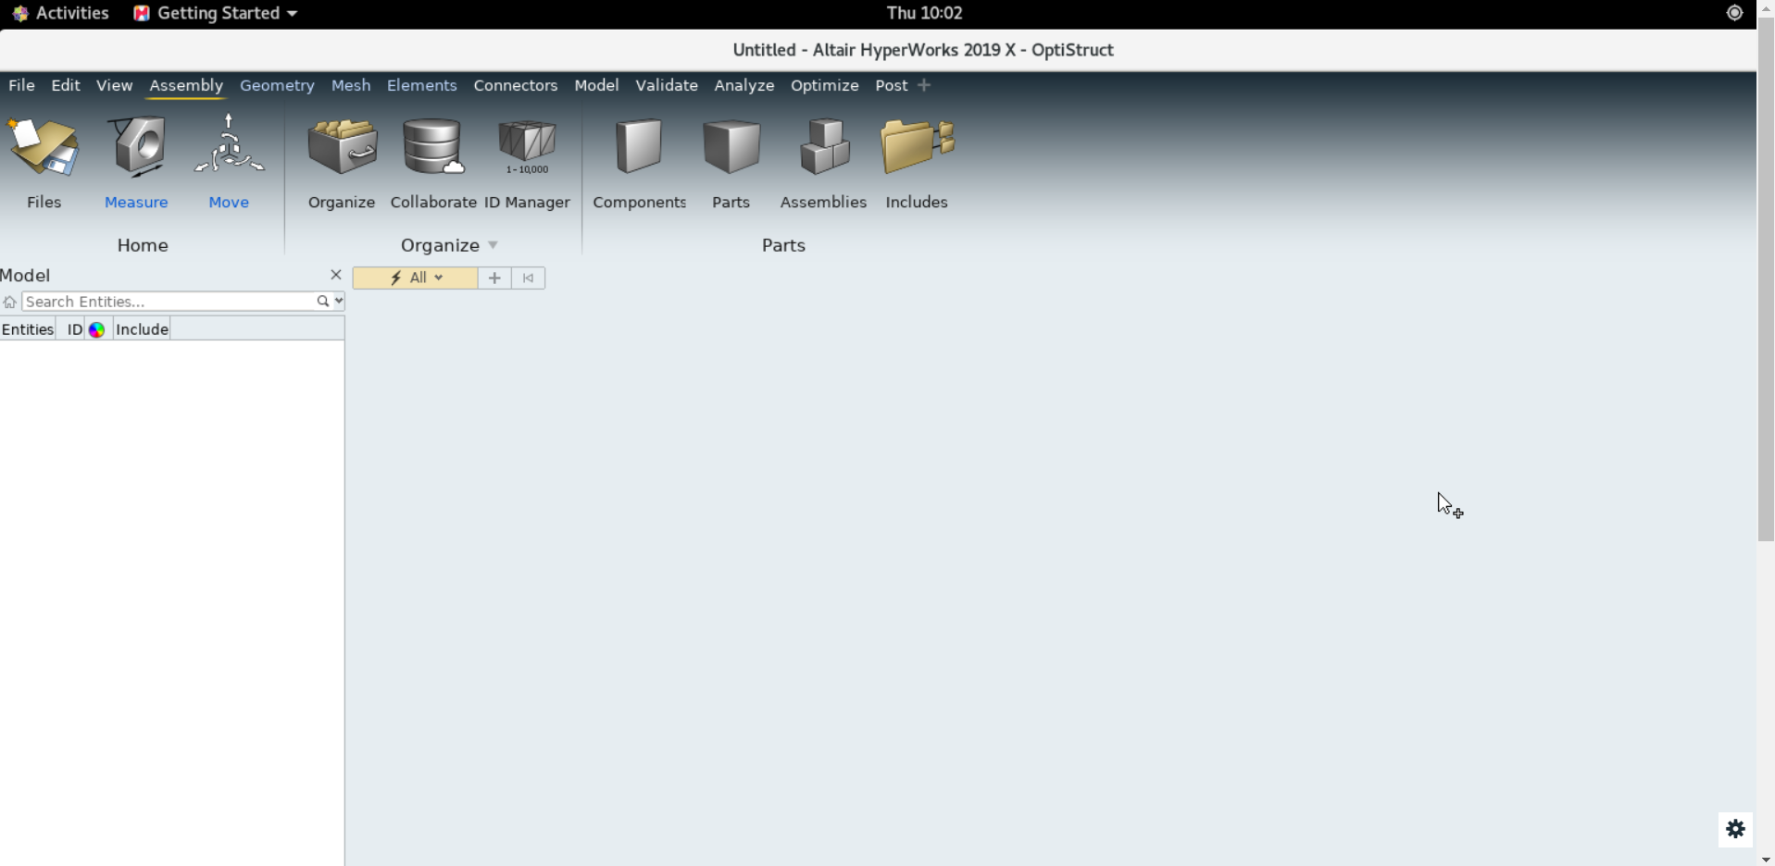
Task: Open the Edit menu
Action: [65, 85]
